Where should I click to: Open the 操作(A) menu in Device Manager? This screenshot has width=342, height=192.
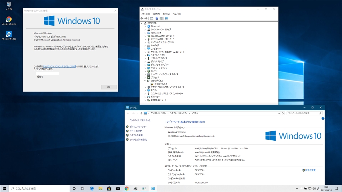point(156,14)
